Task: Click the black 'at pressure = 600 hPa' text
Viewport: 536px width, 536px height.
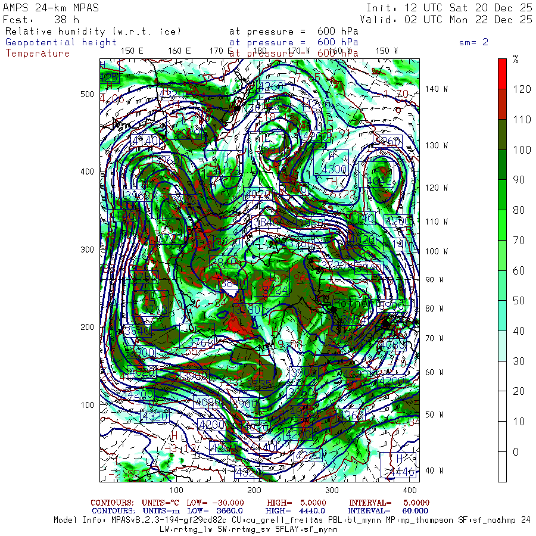Action: [x=294, y=32]
